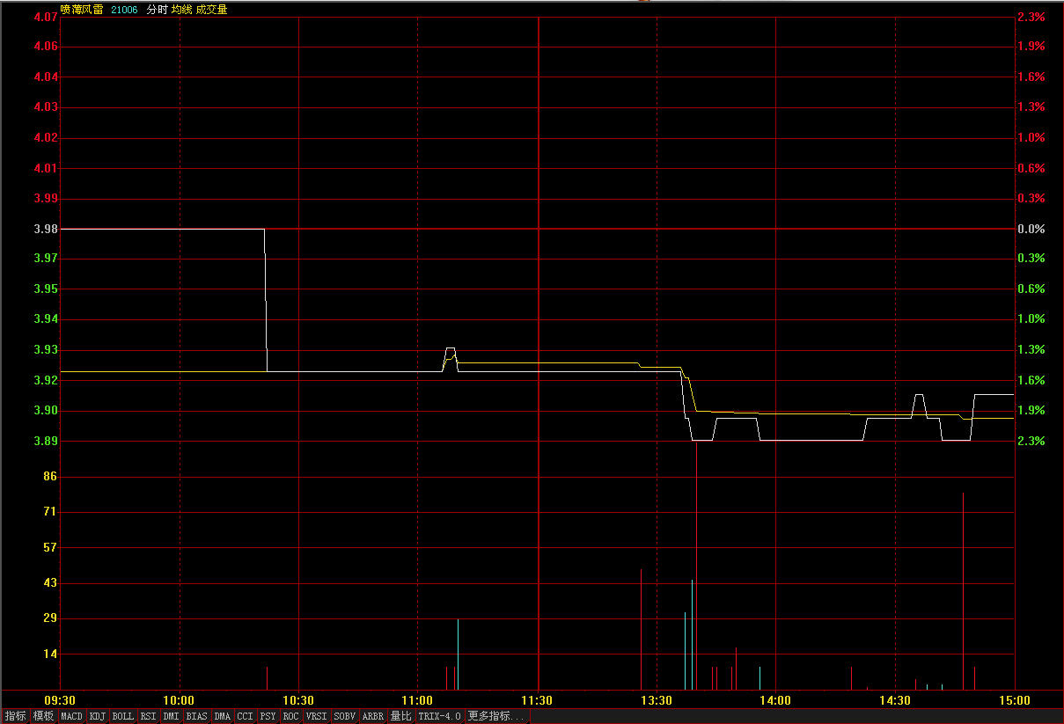Click the 3.89 bottom price label

pos(46,441)
